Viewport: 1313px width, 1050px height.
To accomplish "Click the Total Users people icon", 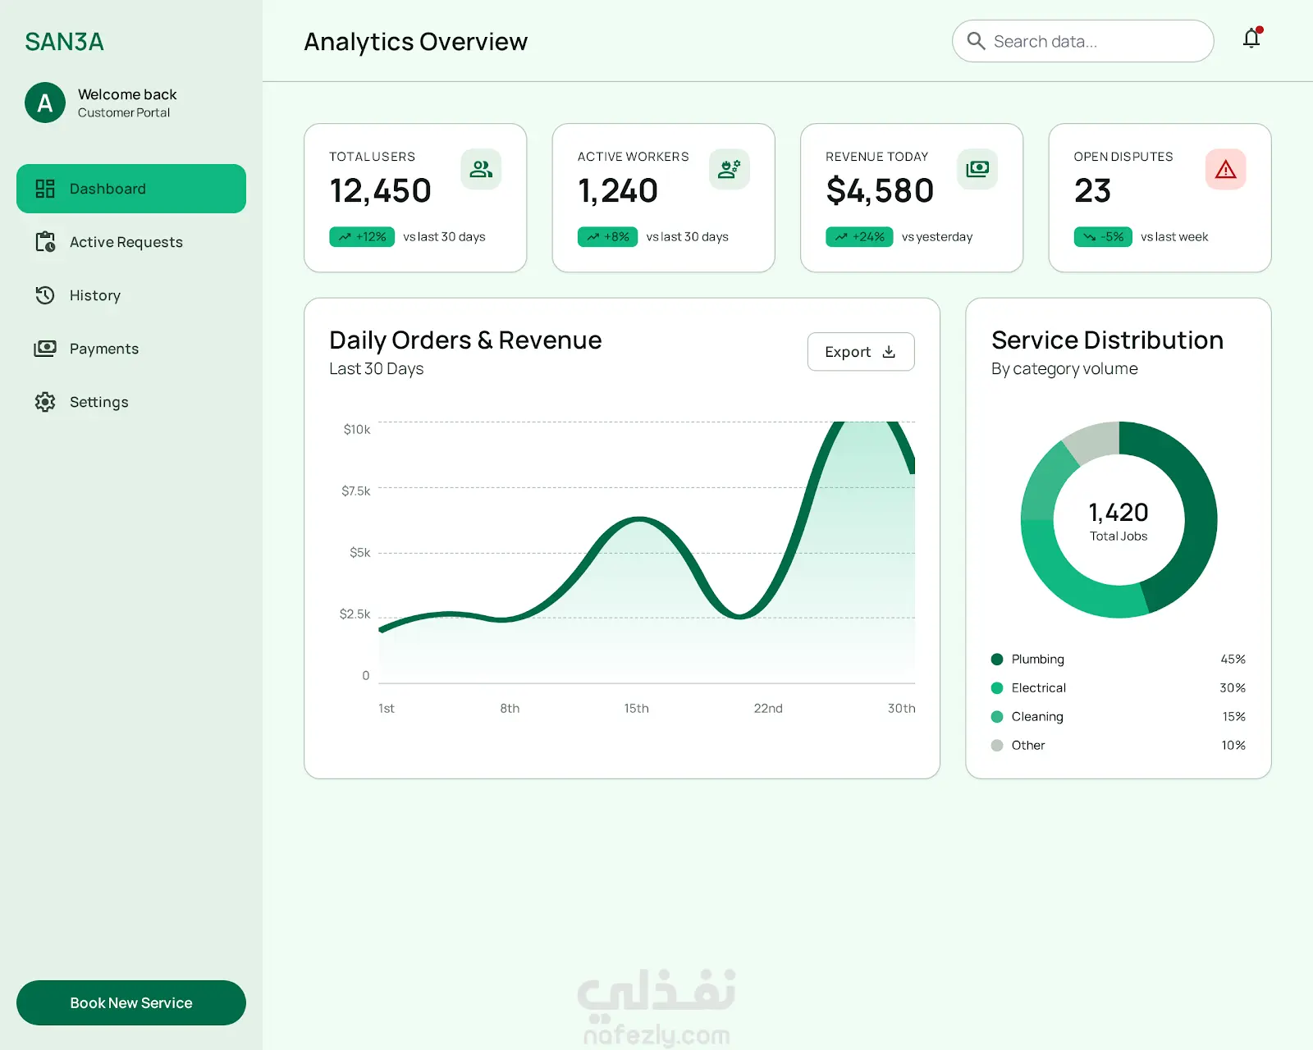I will click(481, 169).
